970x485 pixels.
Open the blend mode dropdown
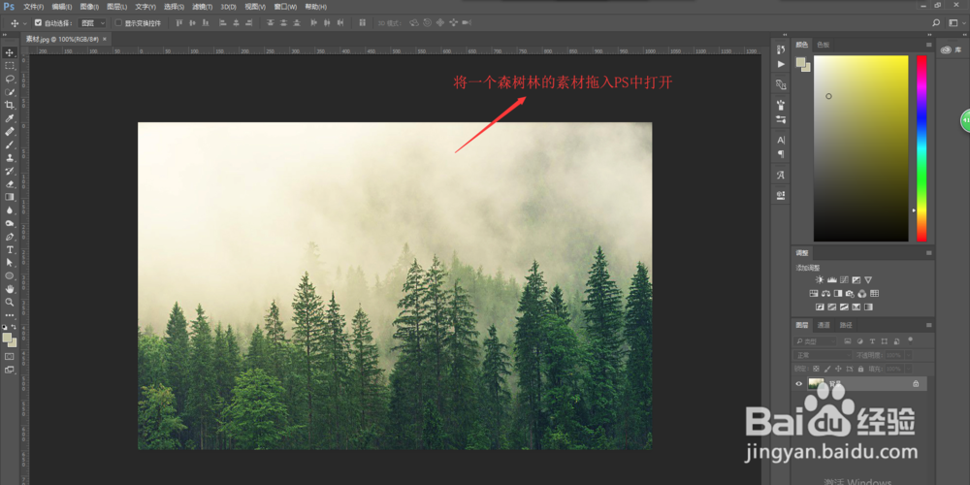click(823, 355)
